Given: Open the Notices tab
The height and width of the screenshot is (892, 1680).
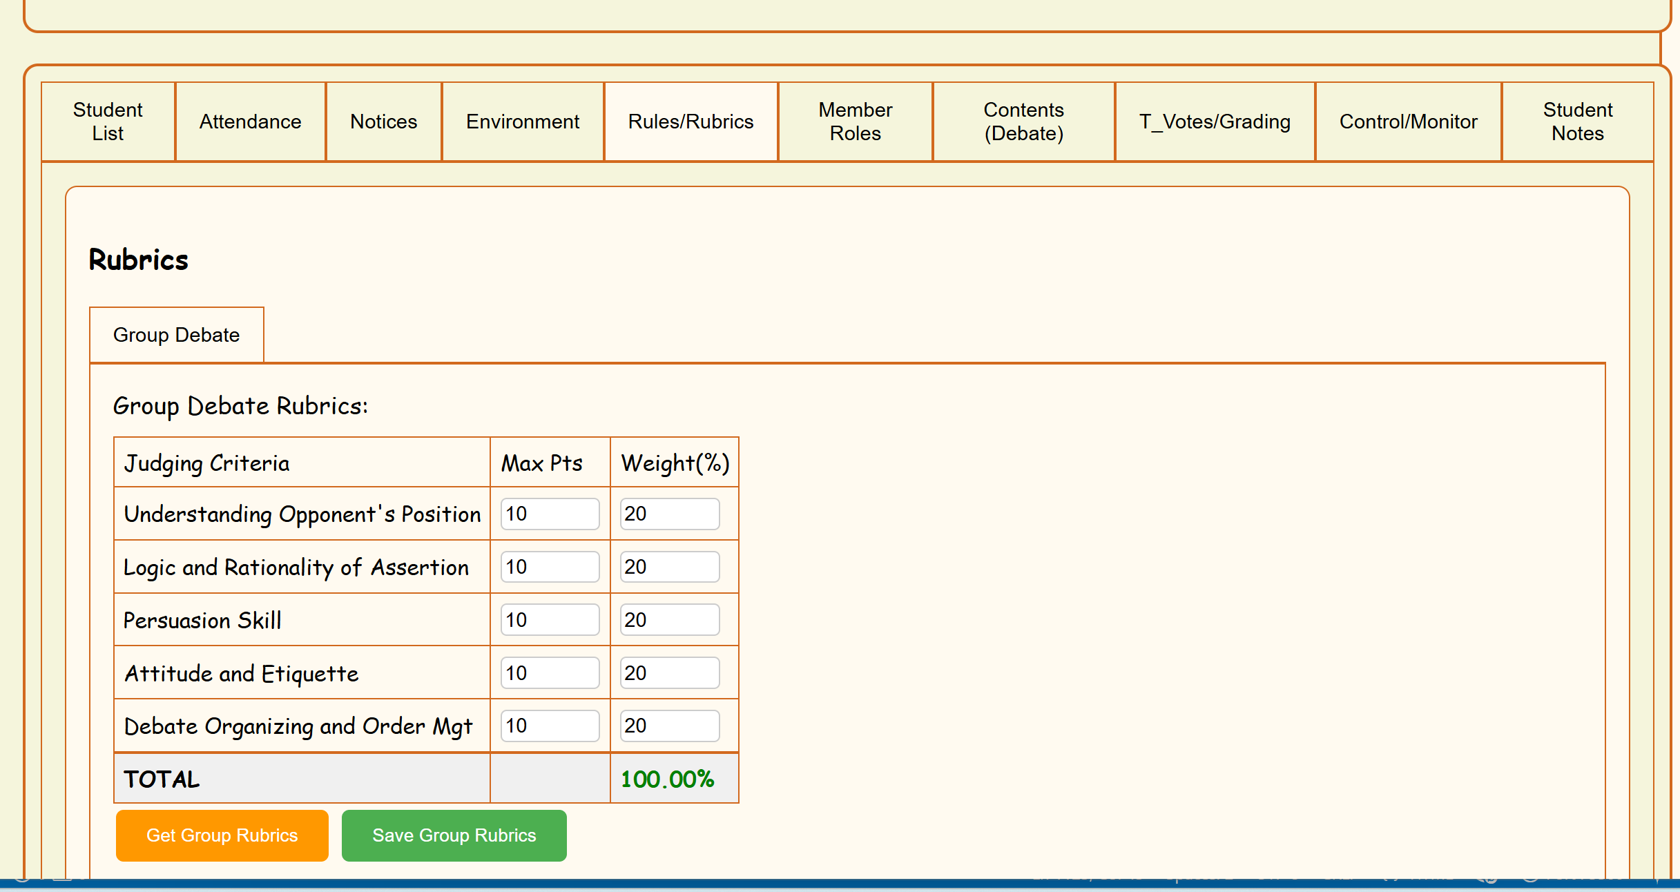Looking at the screenshot, I should point(383,122).
